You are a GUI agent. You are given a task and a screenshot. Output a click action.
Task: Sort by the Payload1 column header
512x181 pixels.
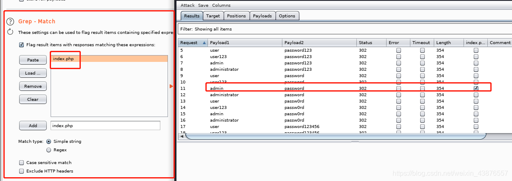[245, 42]
